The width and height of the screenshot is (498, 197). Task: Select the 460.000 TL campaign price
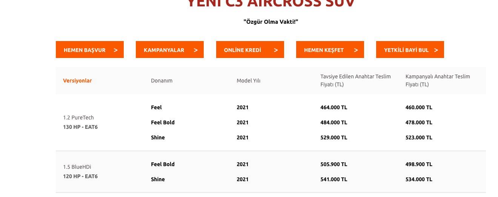click(x=419, y=107)
